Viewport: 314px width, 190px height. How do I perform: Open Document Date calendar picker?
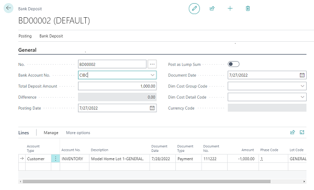point(302,75)
